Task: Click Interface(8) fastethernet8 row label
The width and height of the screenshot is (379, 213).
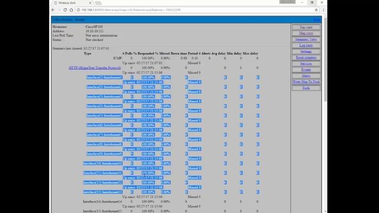Action: click(104, 144)
